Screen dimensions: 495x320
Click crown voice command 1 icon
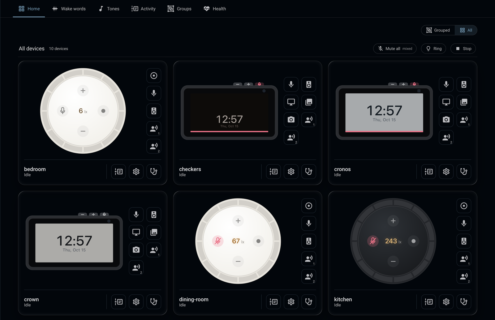(x=154, y=250)
